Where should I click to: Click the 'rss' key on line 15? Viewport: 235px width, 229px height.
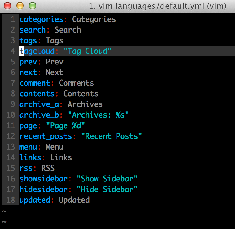tap(26, 168)
